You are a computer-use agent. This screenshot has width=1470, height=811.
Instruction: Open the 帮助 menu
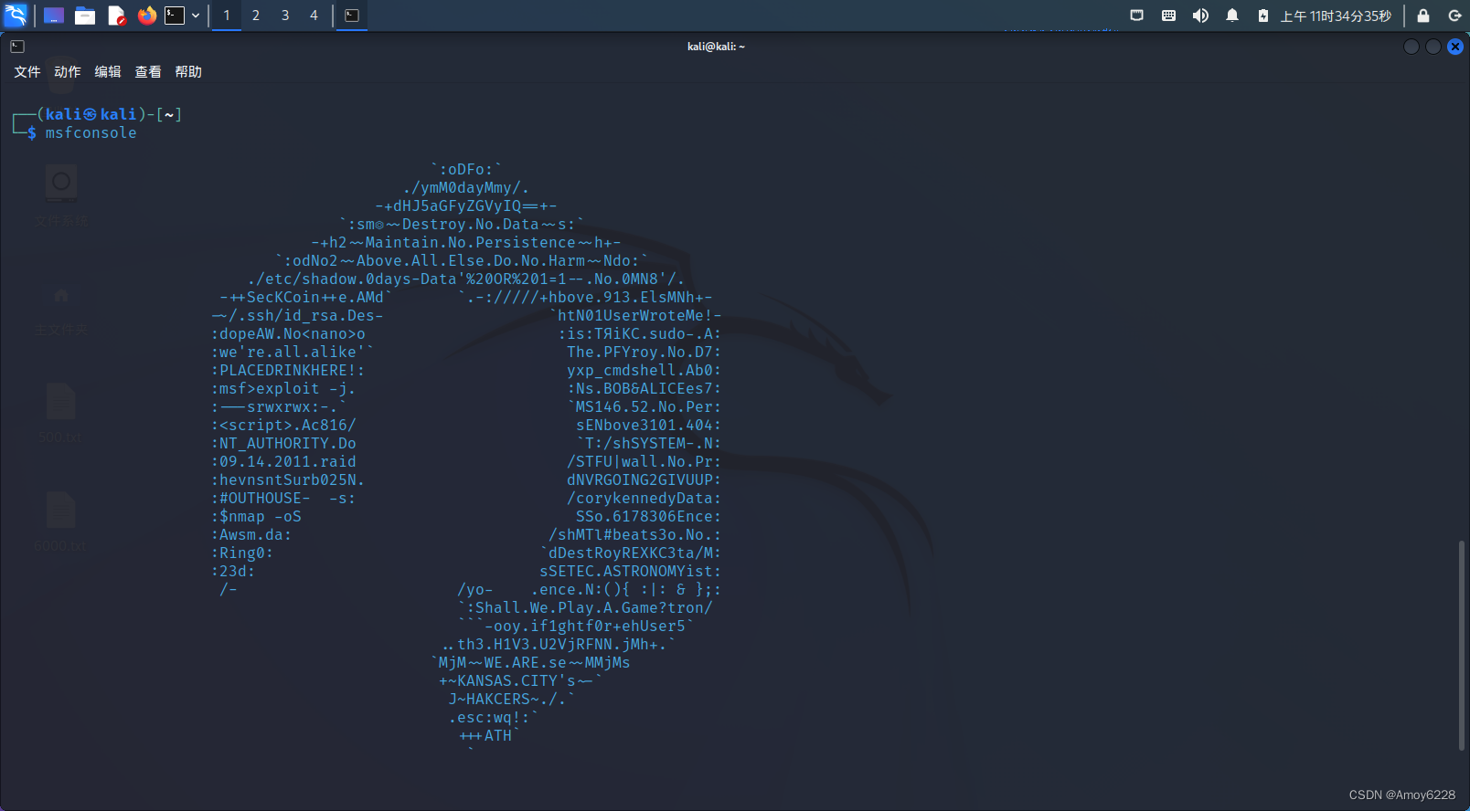(188, 71)
